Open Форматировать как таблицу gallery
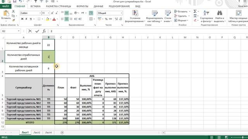The width and height of the screenshot is (248, 139). point(154,16)
